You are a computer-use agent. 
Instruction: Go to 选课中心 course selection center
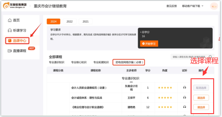(17, 41)
